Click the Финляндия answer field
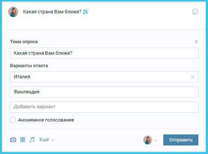Image resolution: width=208 pixels, height=154 pixels. click(x=104, y=92)
